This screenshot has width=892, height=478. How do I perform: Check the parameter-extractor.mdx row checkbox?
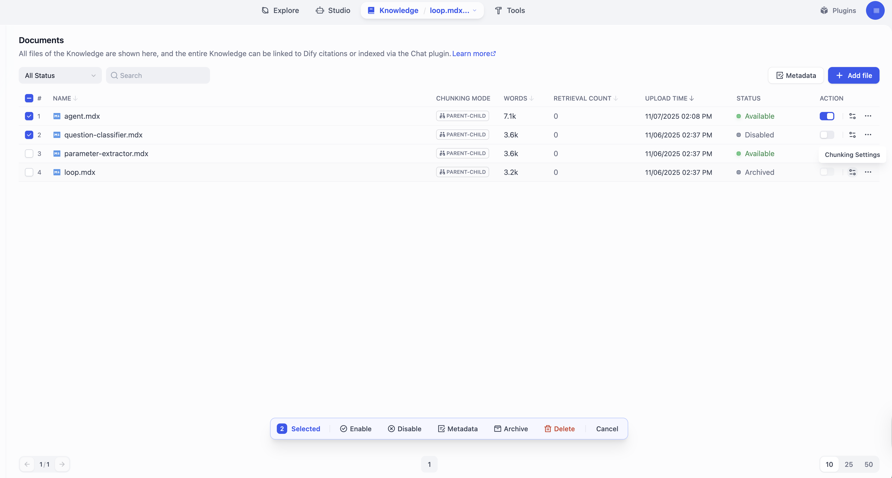[x=29, y=153]
